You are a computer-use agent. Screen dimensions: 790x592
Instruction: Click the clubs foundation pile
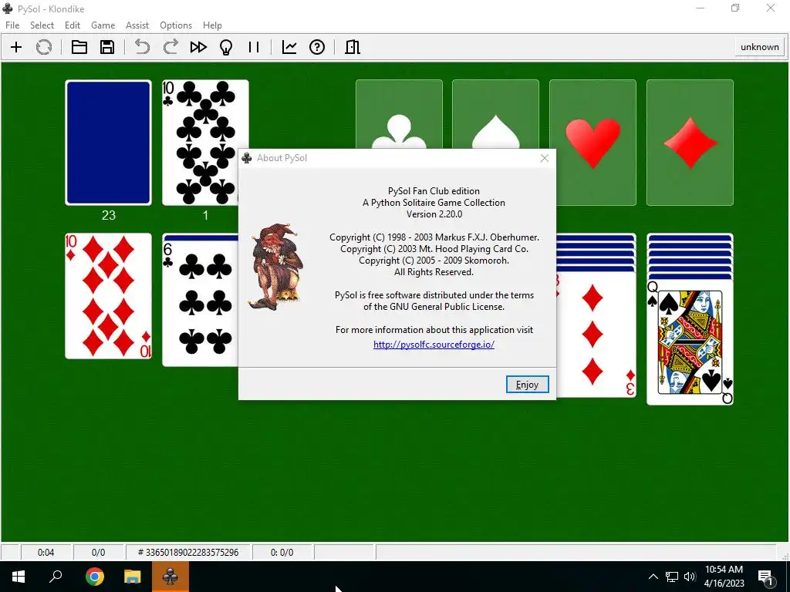tap(399, 114)
